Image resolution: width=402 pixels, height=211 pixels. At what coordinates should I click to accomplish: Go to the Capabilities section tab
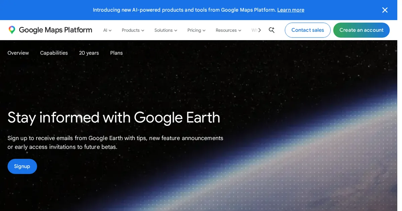click(54, 53)
